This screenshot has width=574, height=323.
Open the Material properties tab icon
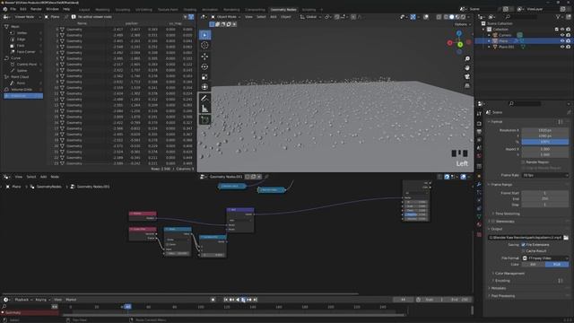(x=479, y=225)
